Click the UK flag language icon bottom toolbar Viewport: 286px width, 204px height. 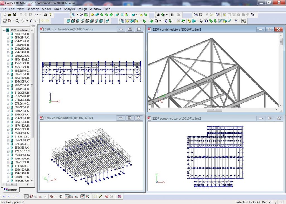click(x=119, y=196)
